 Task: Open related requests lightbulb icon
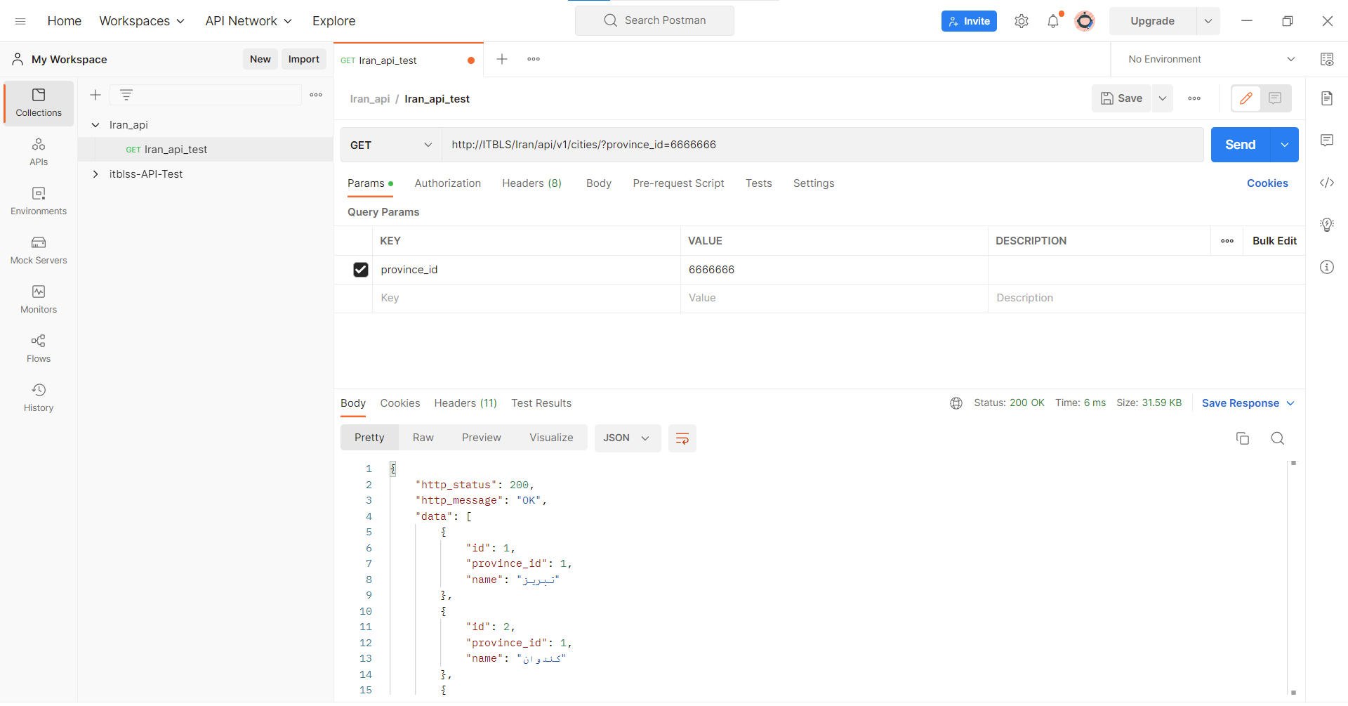pos(1327,225)
